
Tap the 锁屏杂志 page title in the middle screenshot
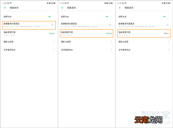pos(72,8)
